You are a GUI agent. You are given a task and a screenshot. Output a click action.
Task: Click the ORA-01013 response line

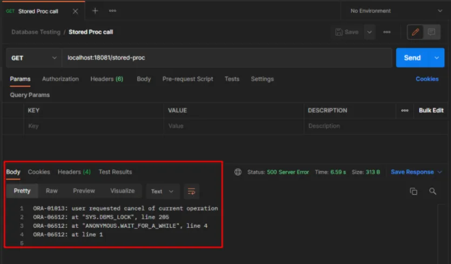point(125,208)
